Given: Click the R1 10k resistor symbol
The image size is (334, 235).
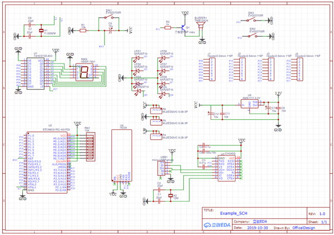Looking at the screenshot, I should 82,30.
